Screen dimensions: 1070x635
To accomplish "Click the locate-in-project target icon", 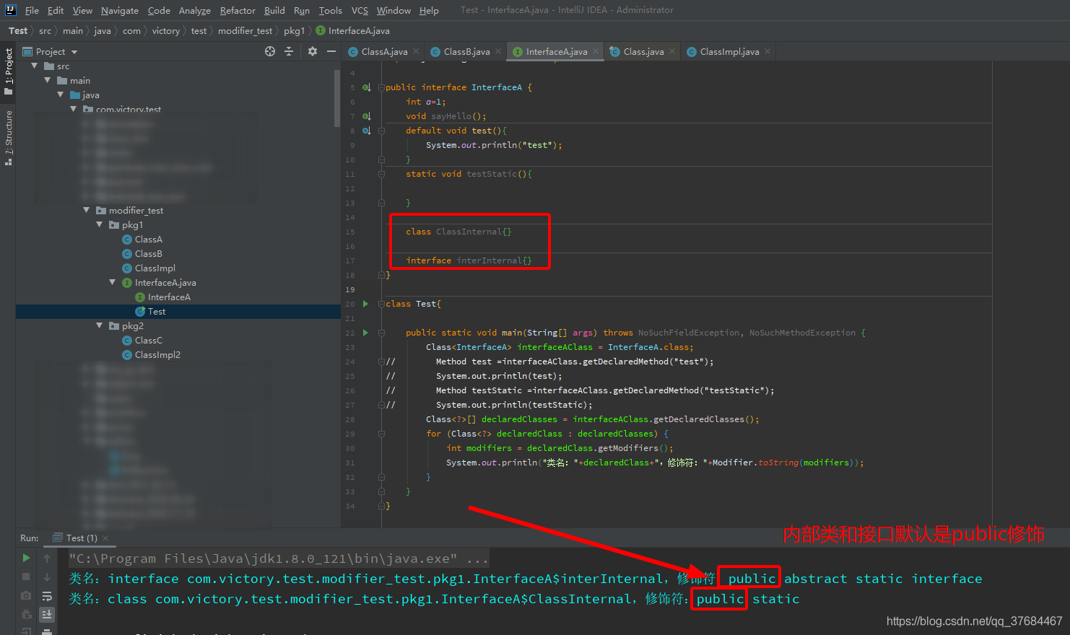I will coord(270,51).
